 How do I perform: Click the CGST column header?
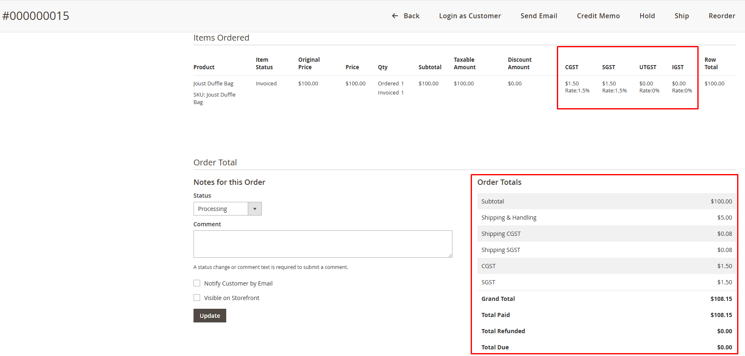[x=572, y=67]
